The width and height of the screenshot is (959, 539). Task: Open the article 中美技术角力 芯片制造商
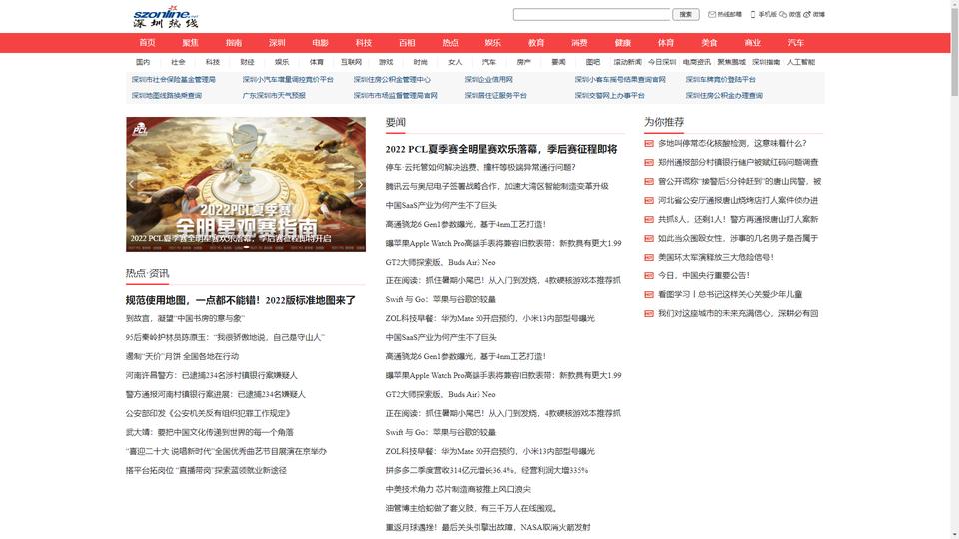pos(459,489)
